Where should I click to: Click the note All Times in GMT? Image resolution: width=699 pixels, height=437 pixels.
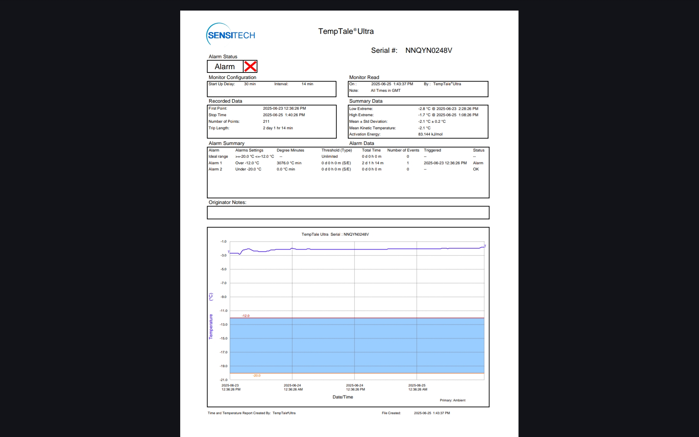[x=386, y=91]
